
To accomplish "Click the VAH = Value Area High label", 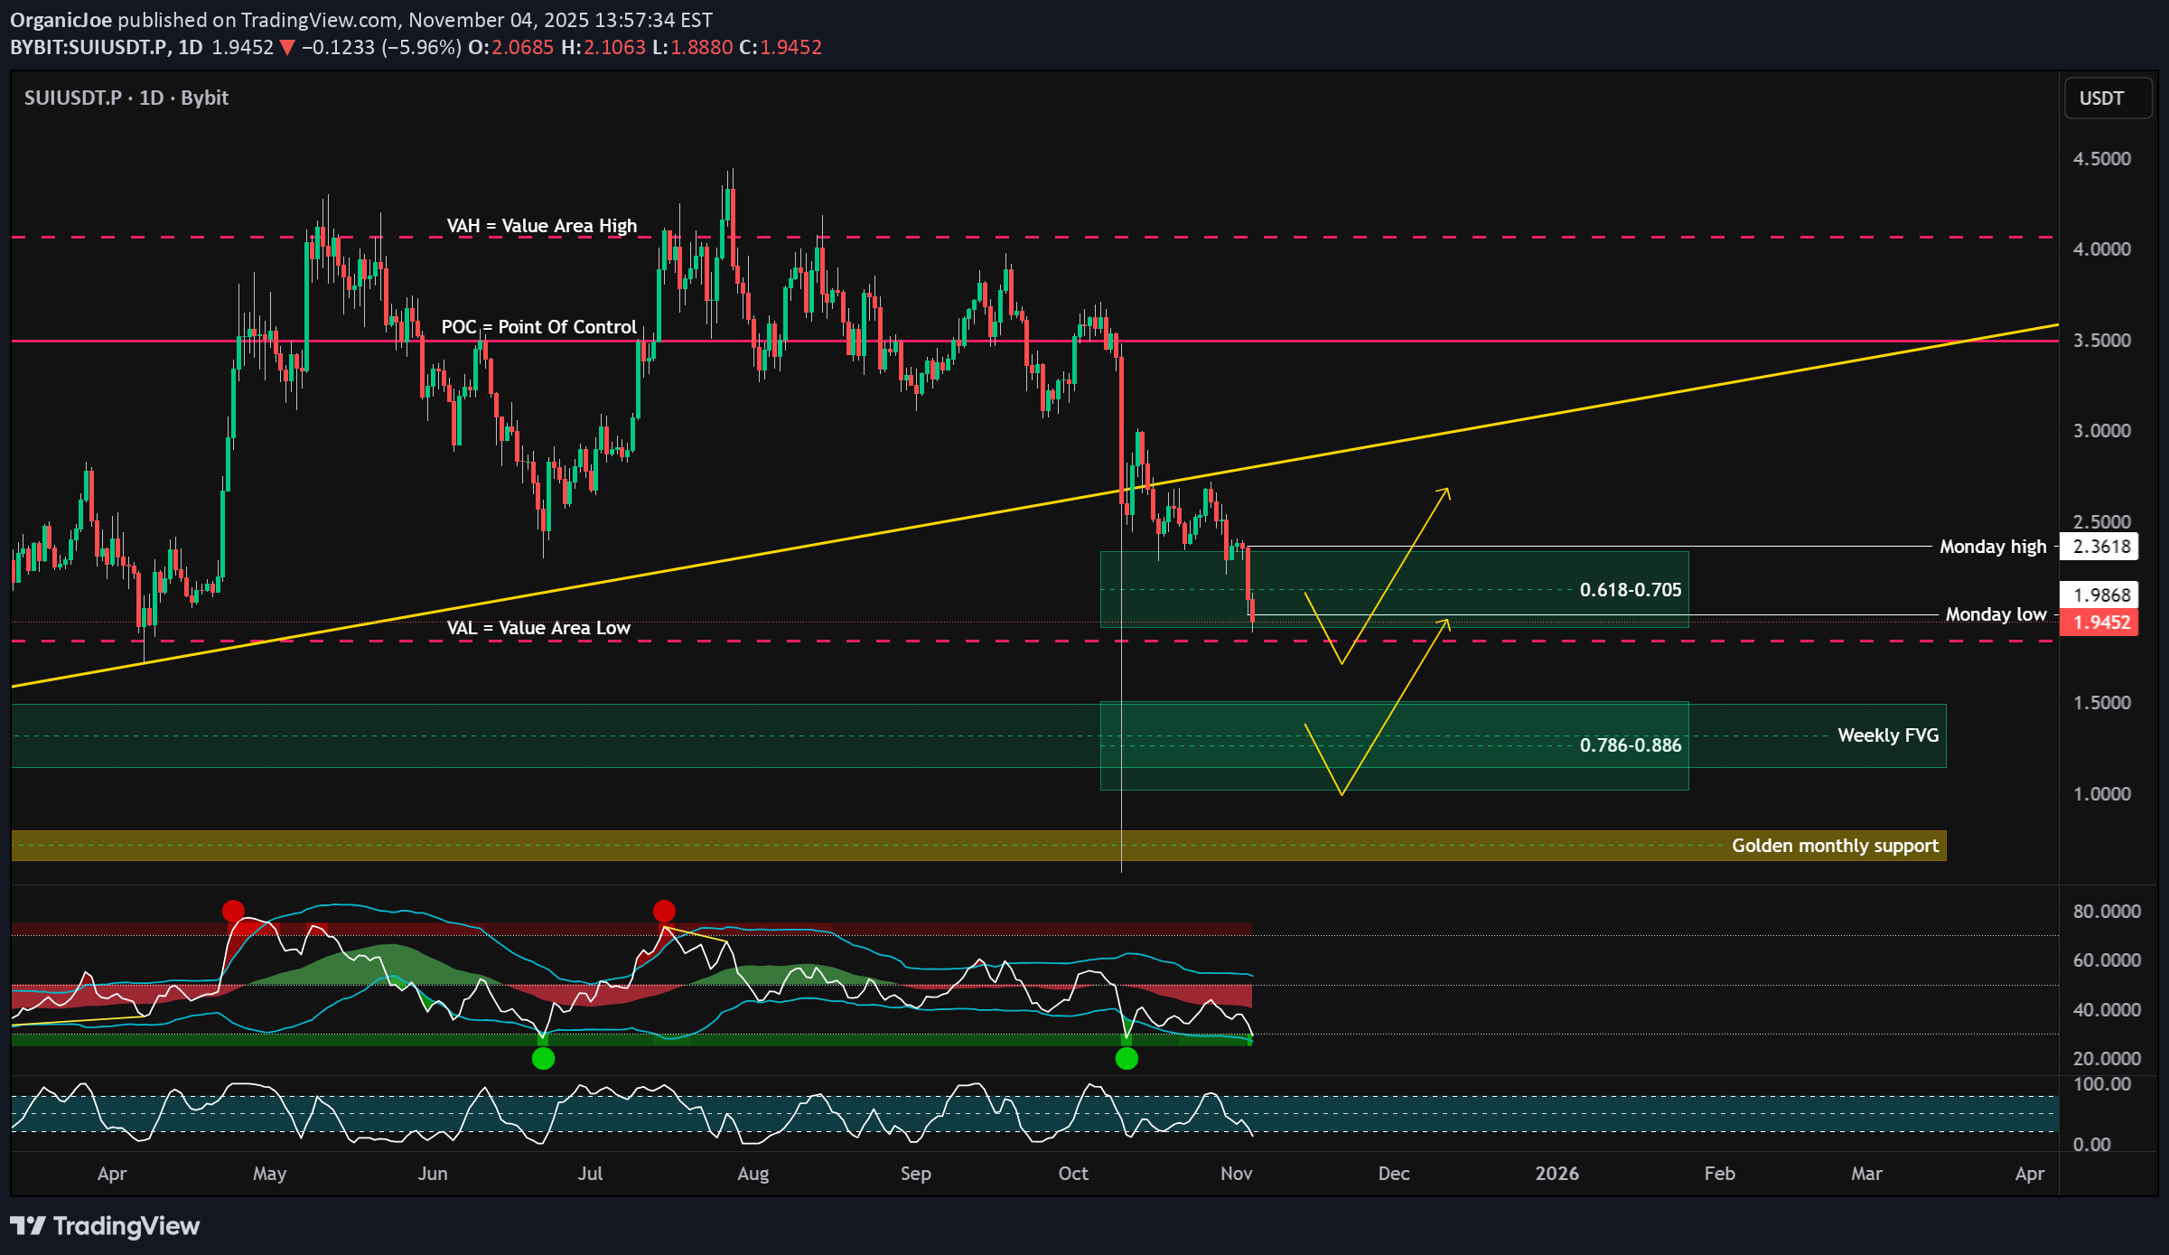I will (541, 226).
